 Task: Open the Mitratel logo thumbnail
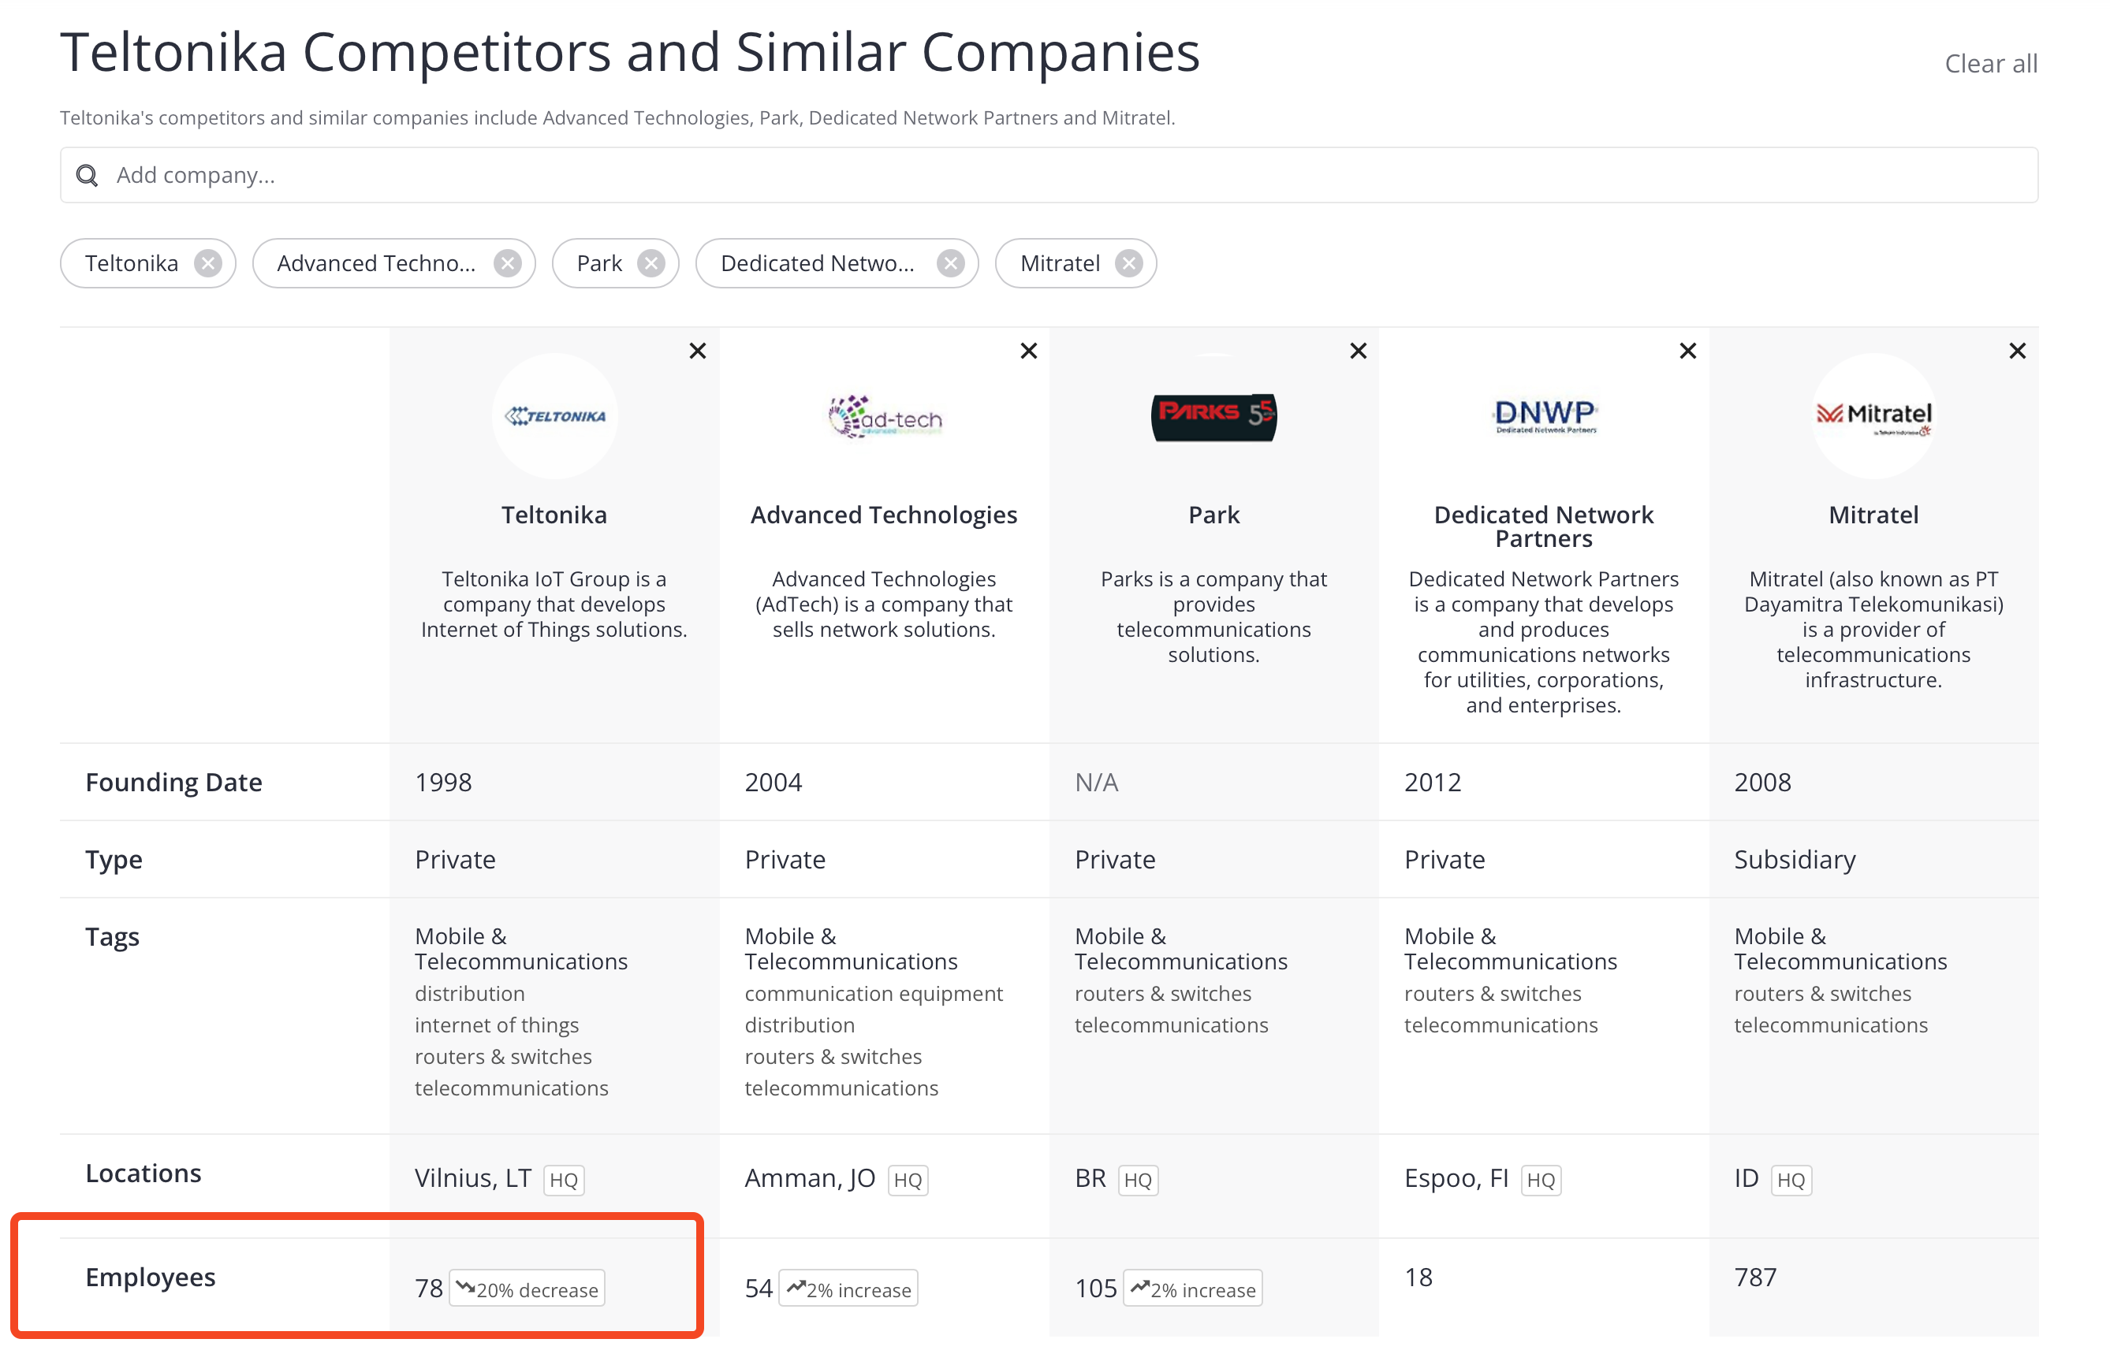tap(1873, 415)
